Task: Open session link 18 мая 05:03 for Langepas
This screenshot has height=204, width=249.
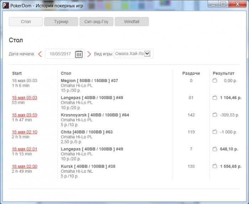Action: (25, 98)
